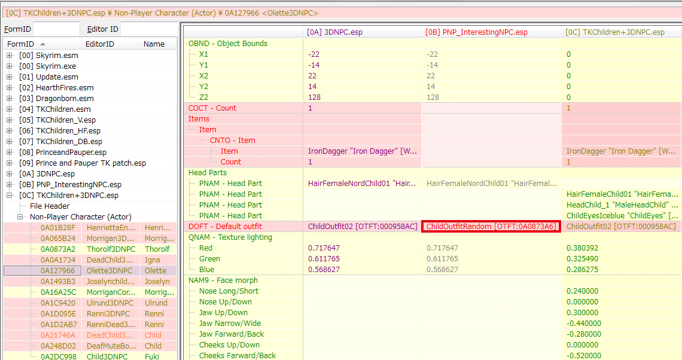Expand the [03] Dragonborn.esm node
This screenshot has width=682, height=360.
coord(9,98)
